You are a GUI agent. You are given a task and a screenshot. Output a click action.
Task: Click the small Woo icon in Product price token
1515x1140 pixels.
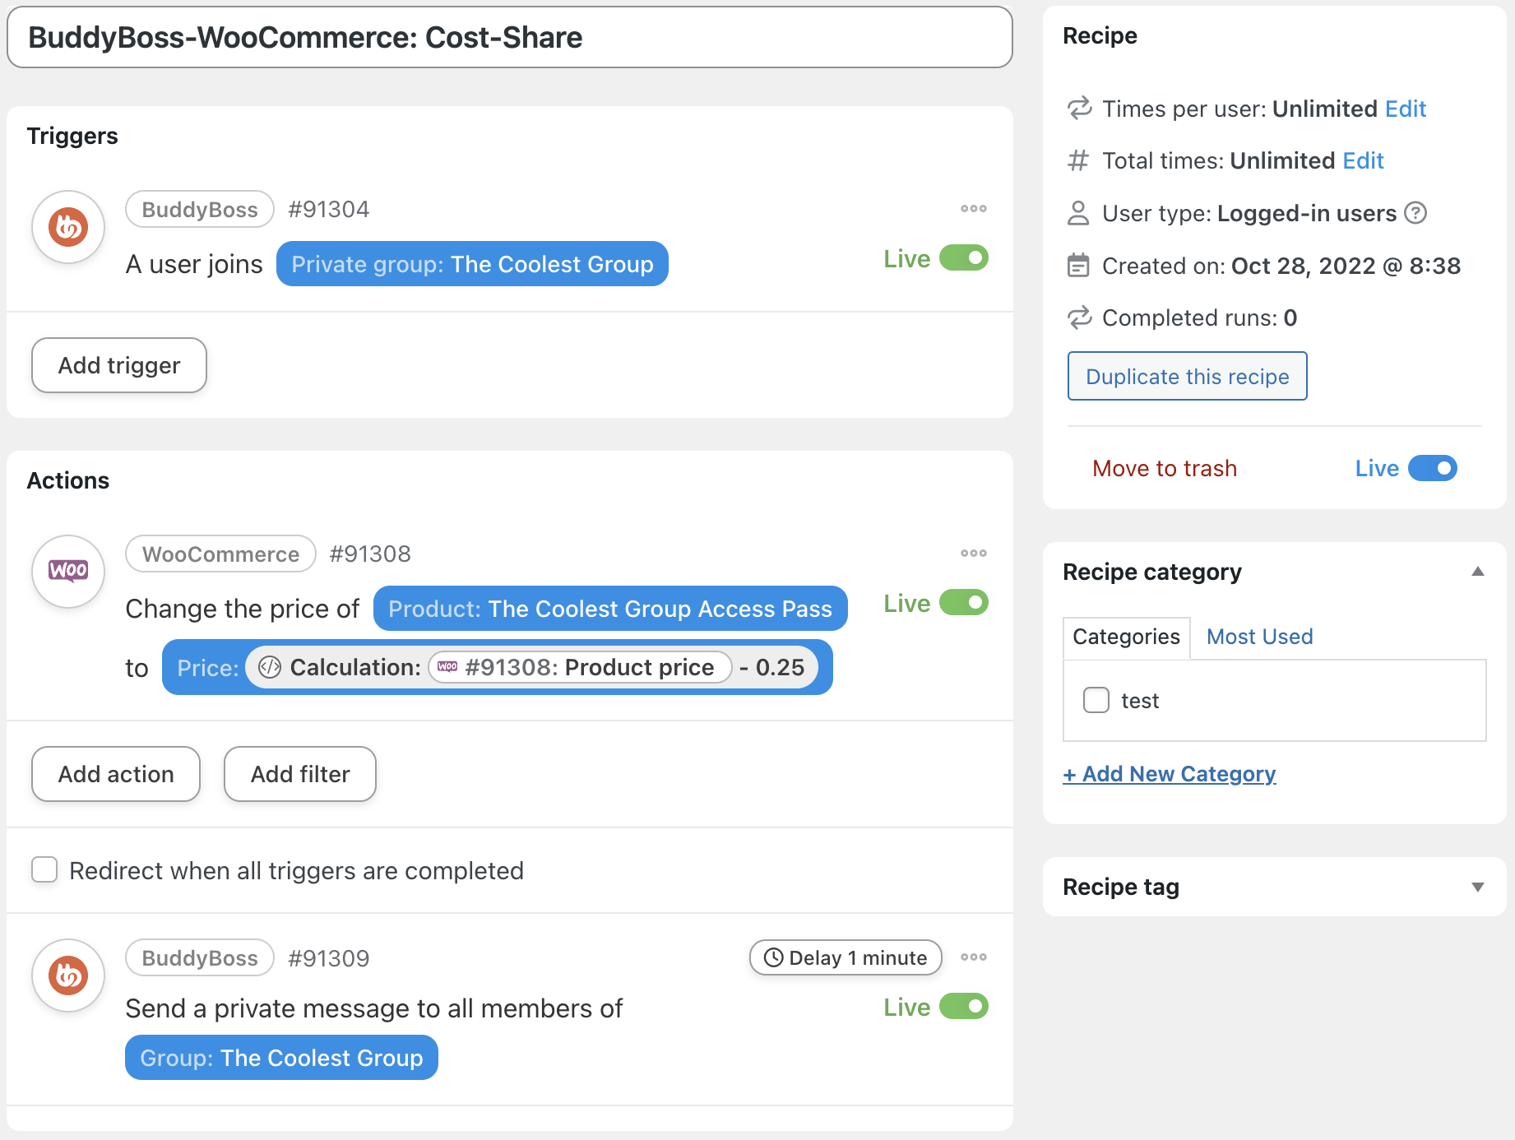pyautogui.click(x=447, y=667)
